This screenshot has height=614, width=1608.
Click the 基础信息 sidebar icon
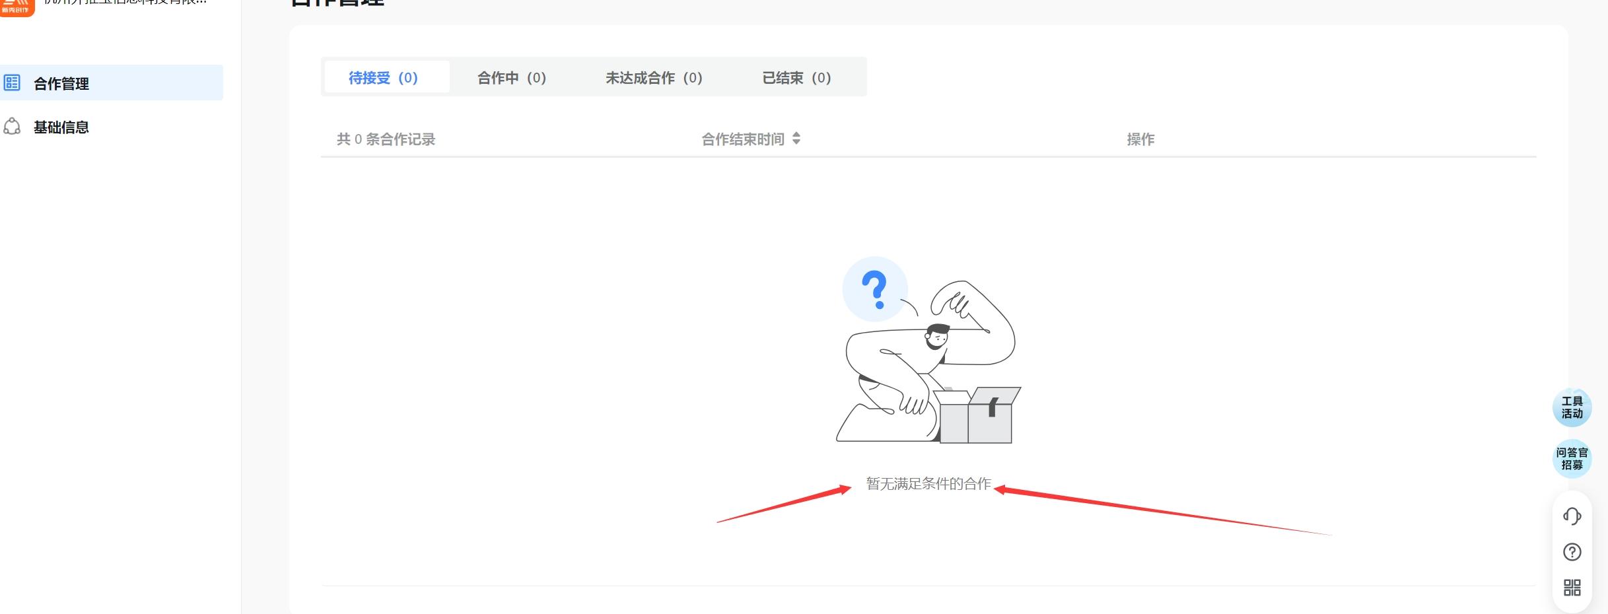(12, 126)
